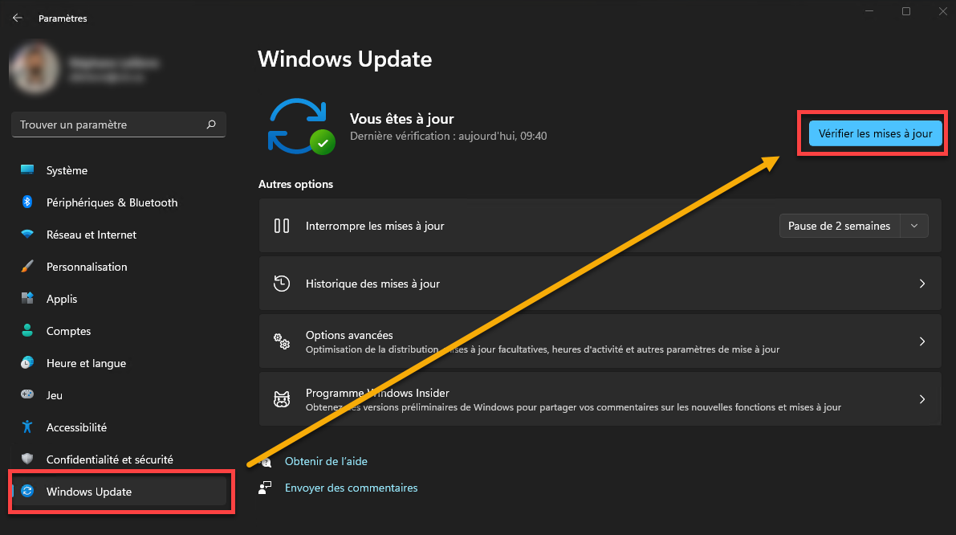Open Réseau et Internet settings
The width and height of the screenshot is (956, 535).
tap(119, 235)
